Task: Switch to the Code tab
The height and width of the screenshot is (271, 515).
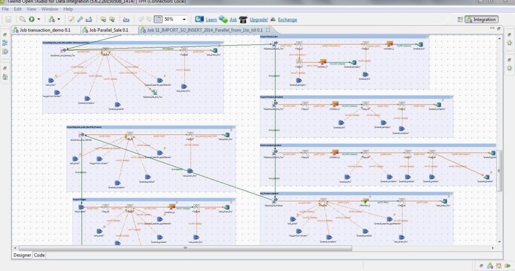Action: [x=40, y=255]
